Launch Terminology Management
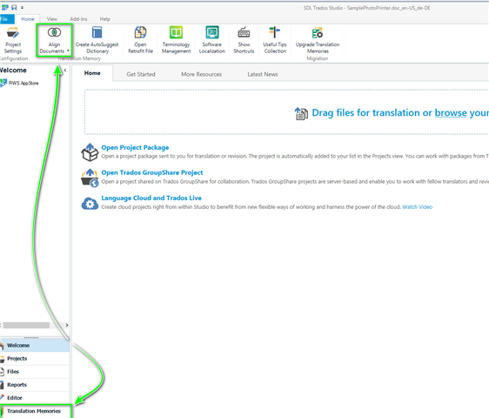The width and height of the screenshot is (489, 418). pos(177,41)
